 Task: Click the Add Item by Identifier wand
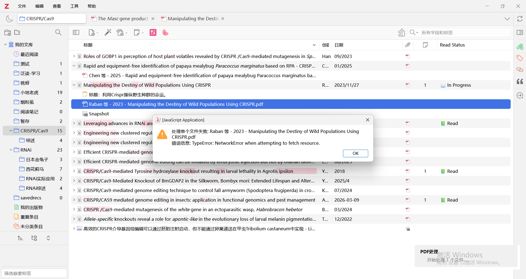pyautogui.click(x=108, y=33)
